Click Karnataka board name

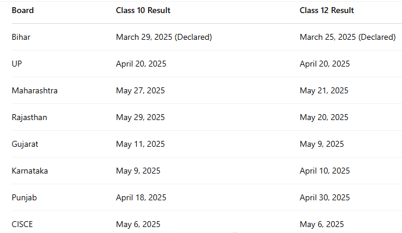(30, 171)
